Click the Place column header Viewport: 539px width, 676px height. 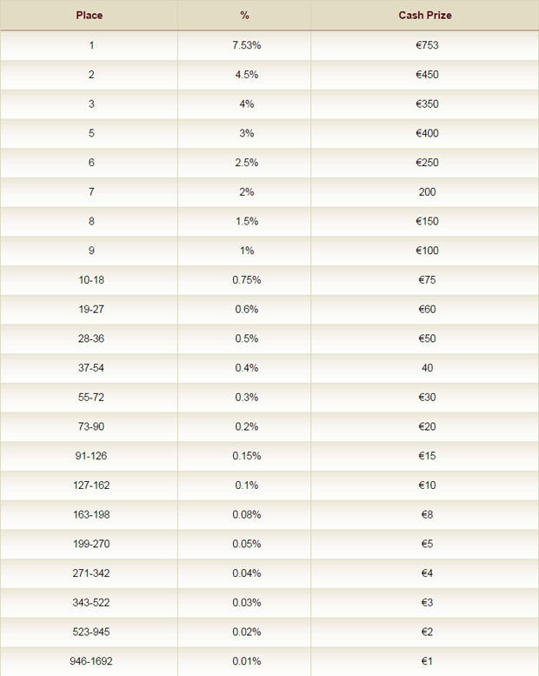tap(90, 16)
